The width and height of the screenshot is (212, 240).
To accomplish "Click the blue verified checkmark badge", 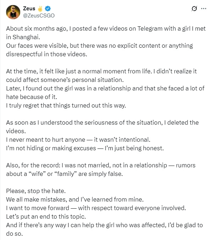I will tap(48, 9).
